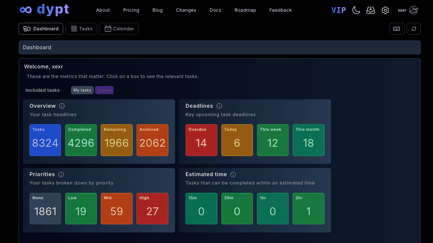
Task: Click the Feedback link
Action: click(280, 10)
